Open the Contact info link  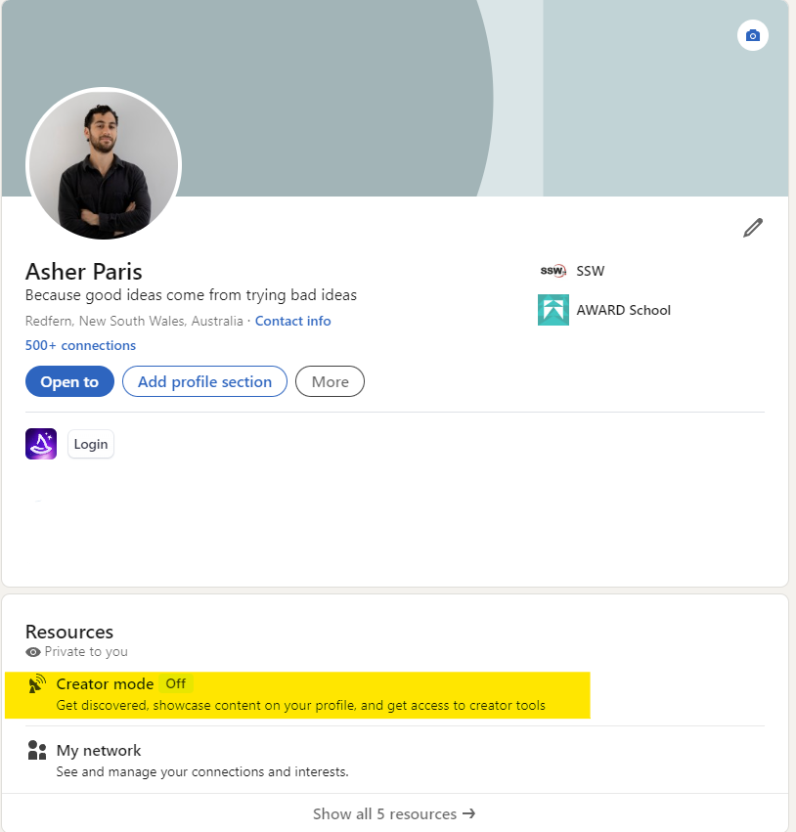pyautogui.click(x=292, y=321)
